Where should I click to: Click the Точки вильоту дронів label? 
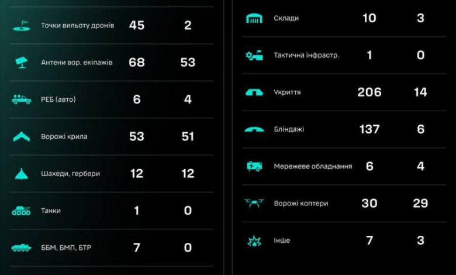coord(77,26)
